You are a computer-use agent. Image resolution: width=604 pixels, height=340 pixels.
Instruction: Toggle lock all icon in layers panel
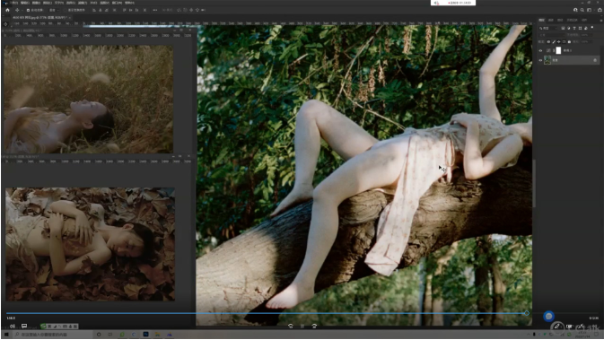point(569,41)
